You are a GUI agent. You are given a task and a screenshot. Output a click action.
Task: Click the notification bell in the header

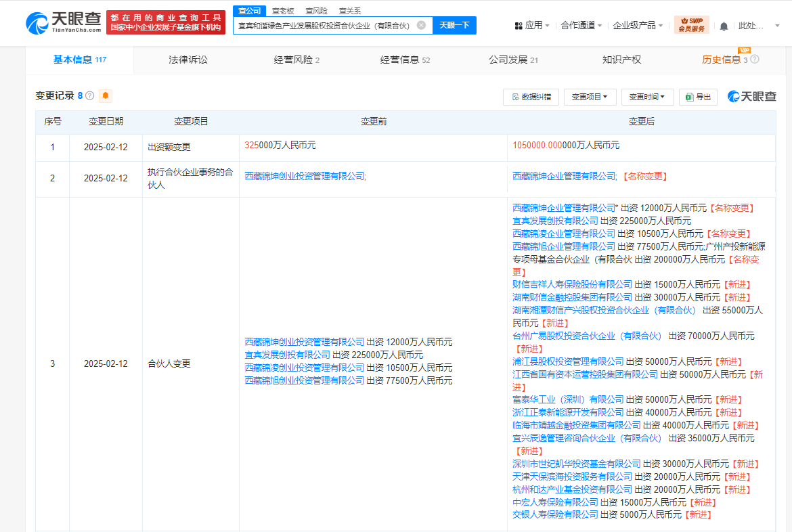click(x=724, y=26)
